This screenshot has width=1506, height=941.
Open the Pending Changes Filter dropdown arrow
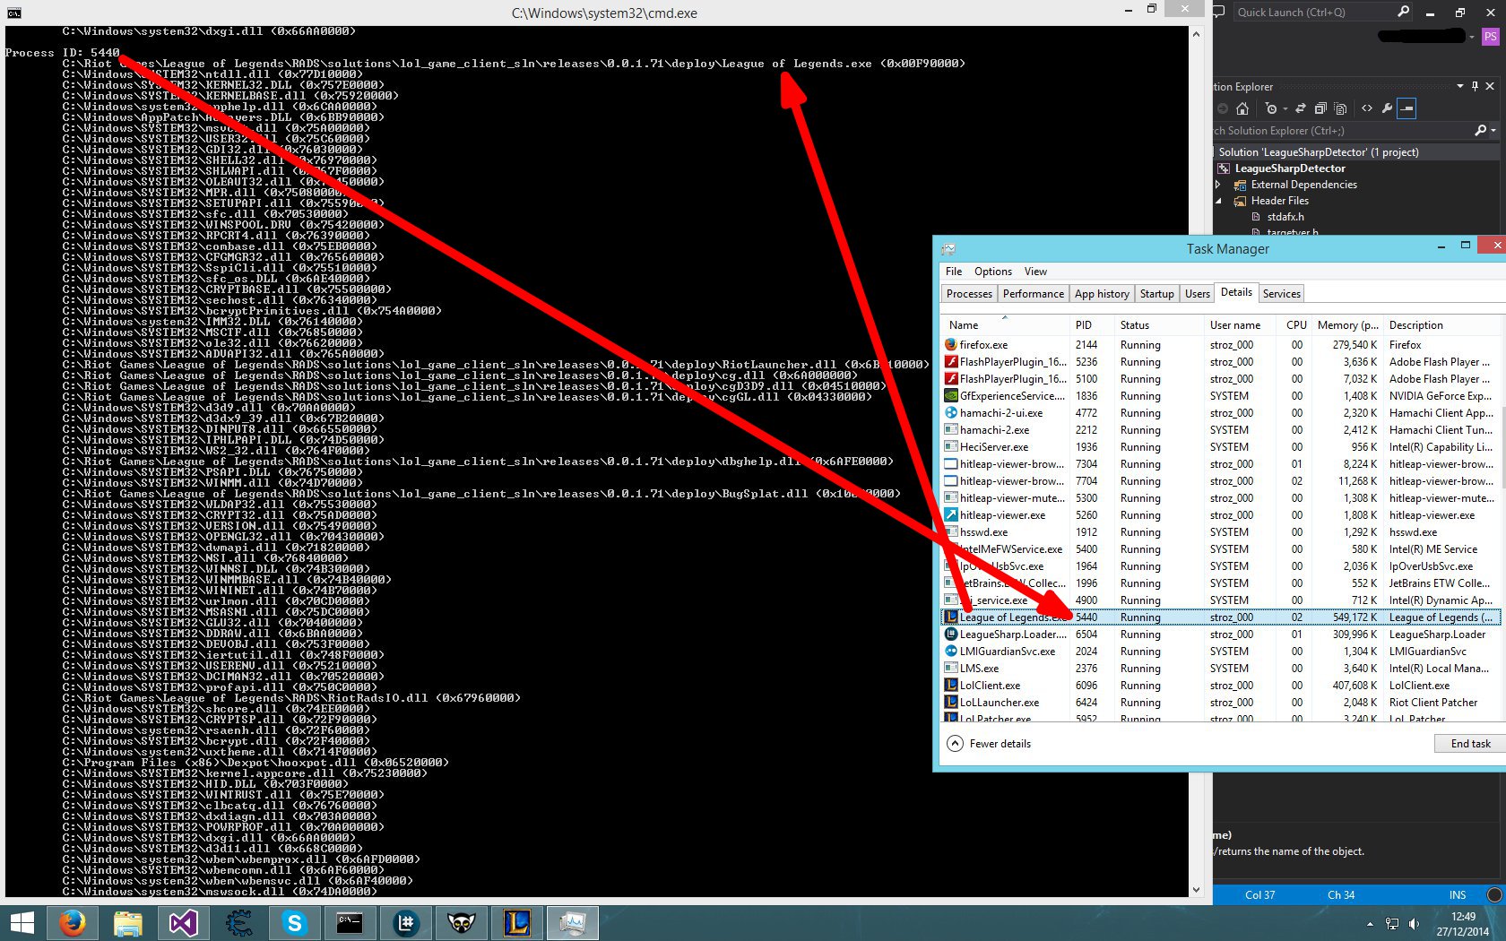click(x=1285, y=109)
